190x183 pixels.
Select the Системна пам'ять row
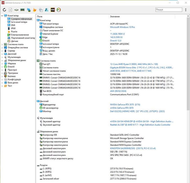pyautogui.click(x=105, y=74)
